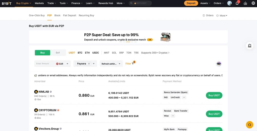
Task: Select TRX coin
Action: 136,53
